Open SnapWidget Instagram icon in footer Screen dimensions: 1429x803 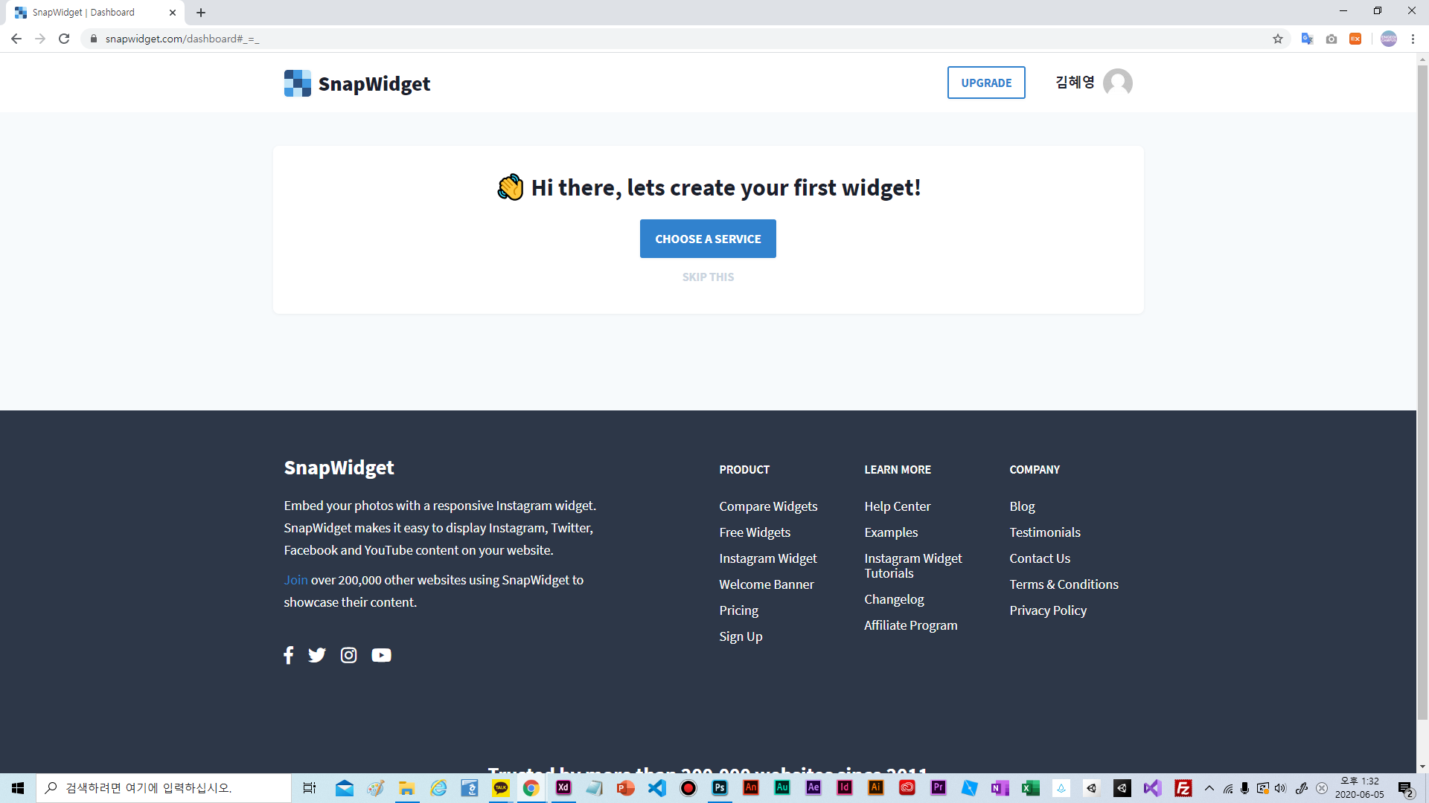coord(348,655)
